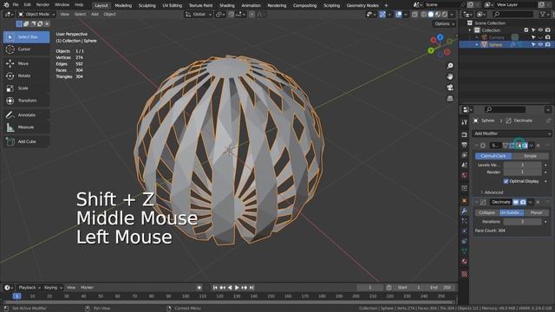
Task: Open the Object properties orange square tab
Action: click(465, 201)
